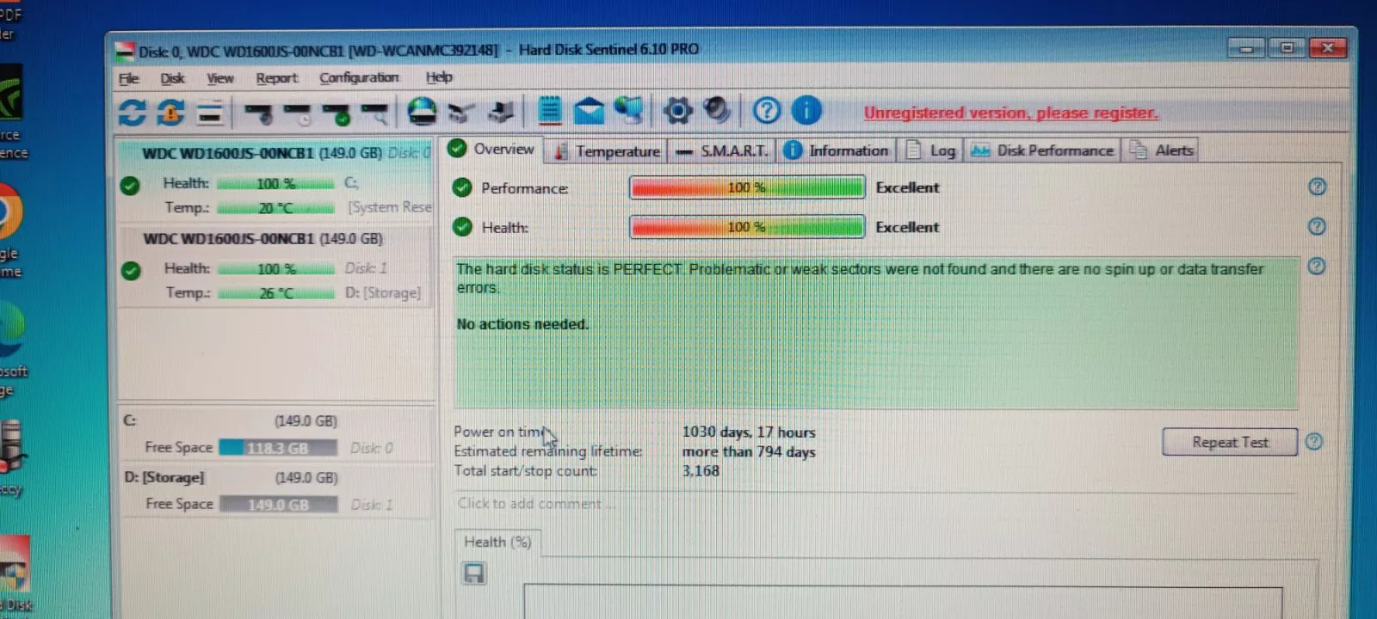
Task: Switch to the Log tab
Action: click(930, 150)
